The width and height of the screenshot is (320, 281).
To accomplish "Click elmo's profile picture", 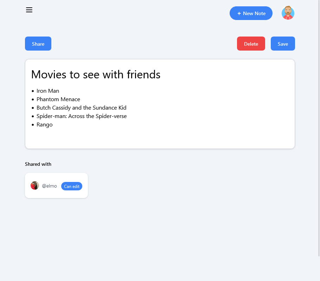I will point(35,185).
